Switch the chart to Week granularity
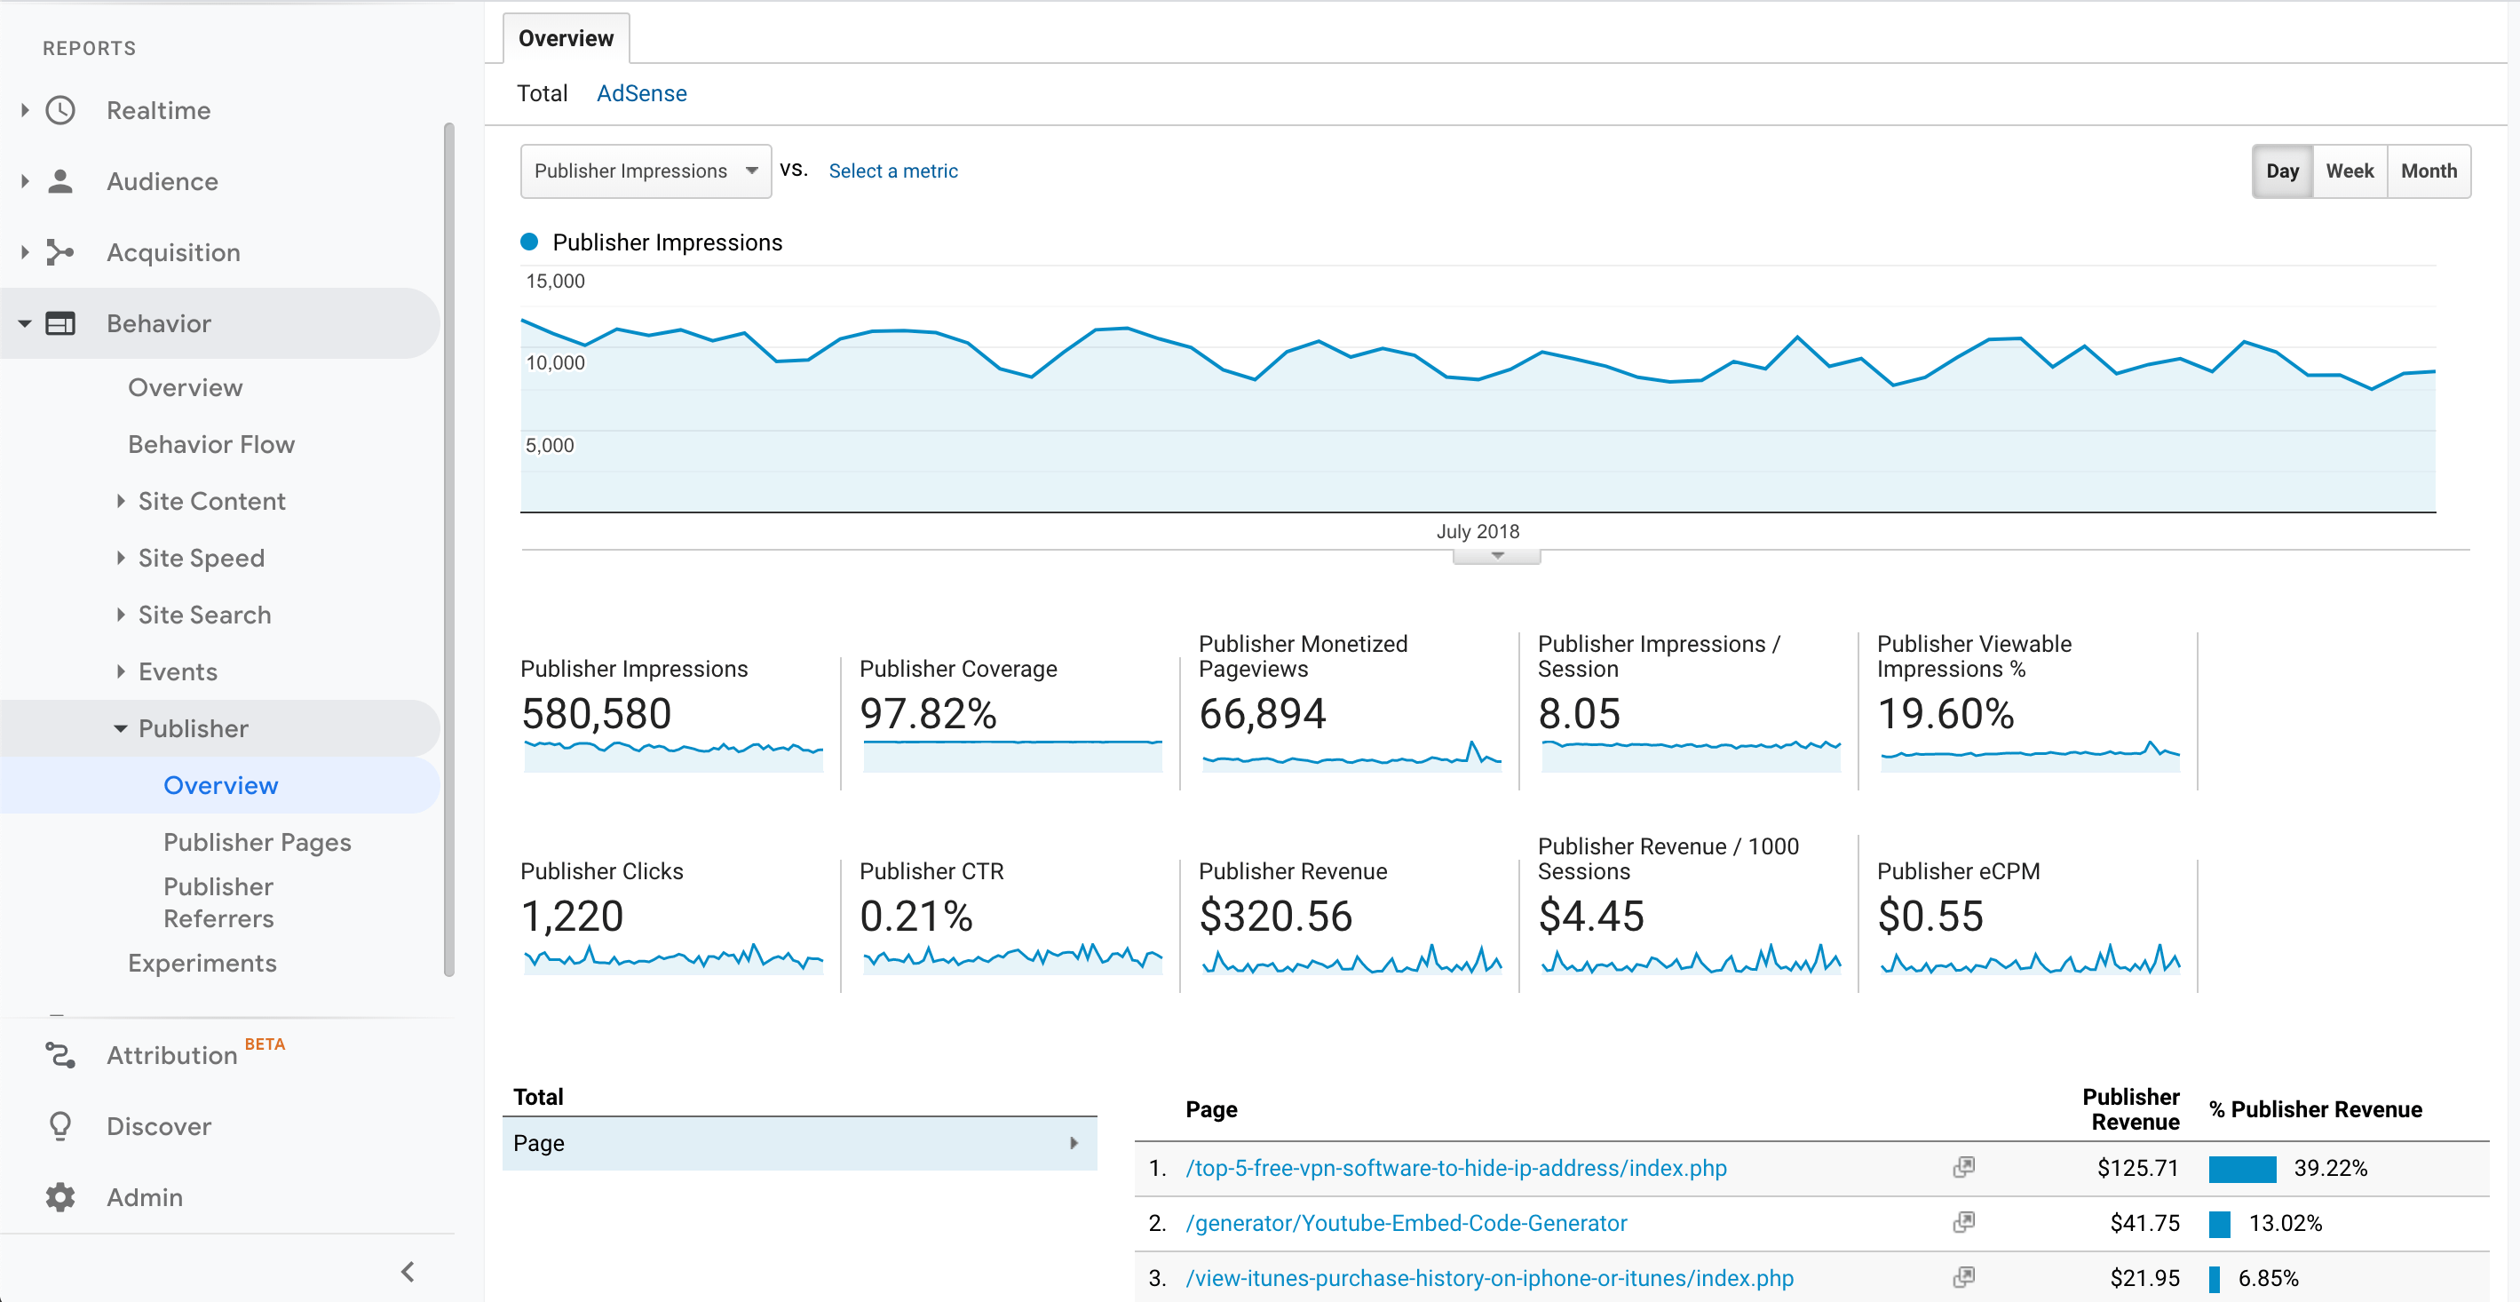The image size is (2520, 1302). coord(2349,171)
